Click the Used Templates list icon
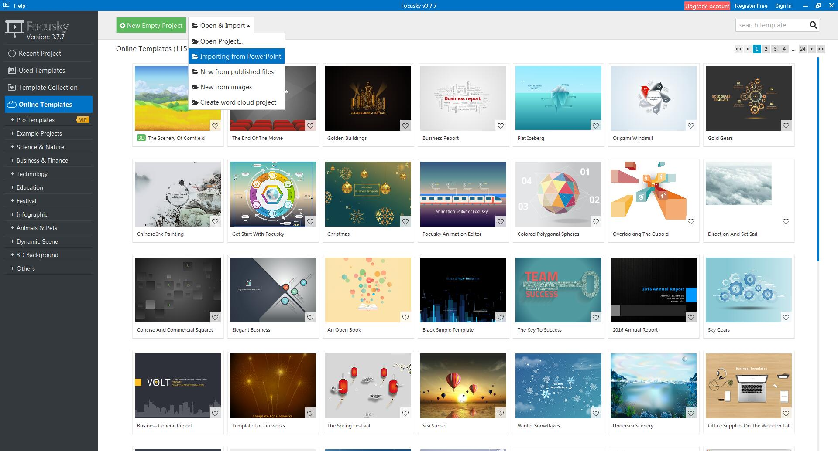838x451 pixels. pyautogui.click(x=12, y=70)
